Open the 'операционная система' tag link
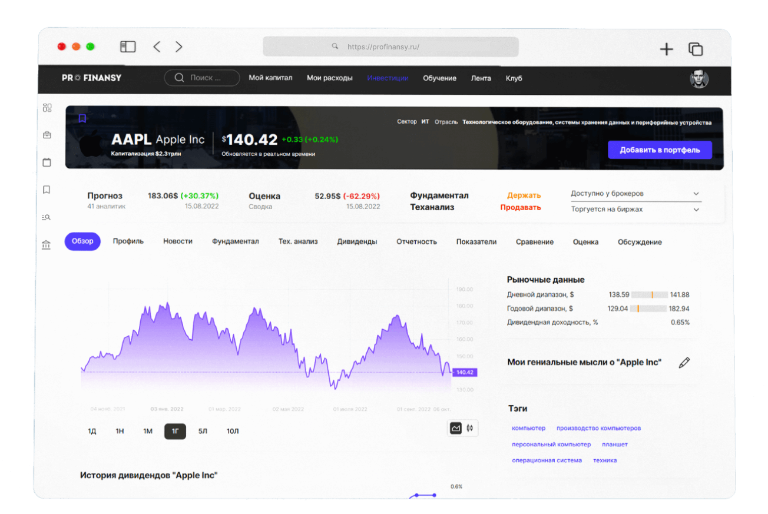Viewport: 768px width, 514px height. 547,460
